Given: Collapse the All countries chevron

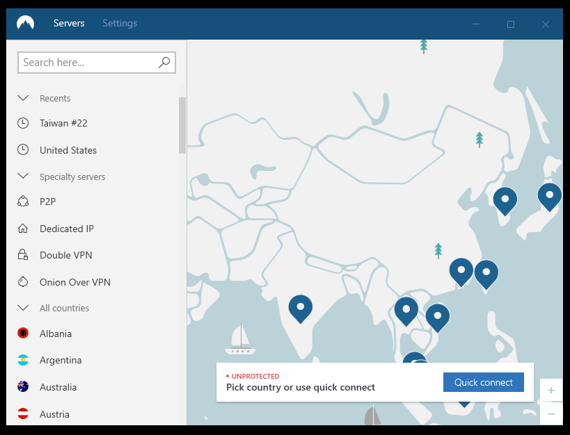Looking at the screenshot, I should (x=23, y=308).
